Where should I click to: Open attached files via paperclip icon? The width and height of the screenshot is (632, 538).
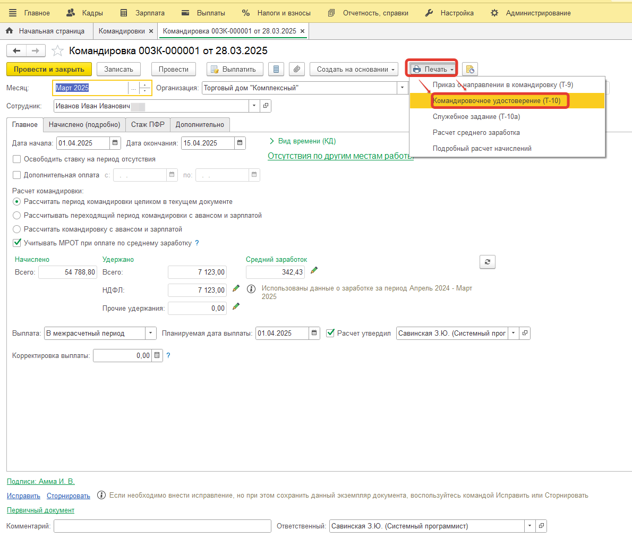pyautogui.click(x=297, y=70)
